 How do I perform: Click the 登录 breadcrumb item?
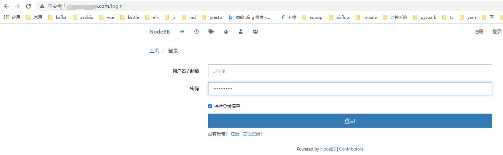click(173, 51)
